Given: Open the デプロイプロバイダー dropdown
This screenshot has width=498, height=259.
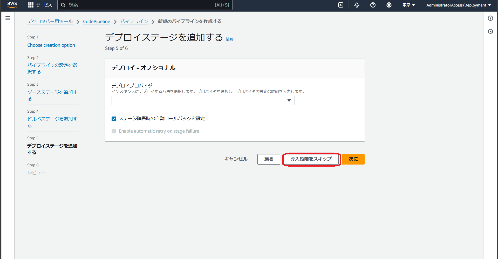Looking at the screenshot, I should tap(203, 100).
